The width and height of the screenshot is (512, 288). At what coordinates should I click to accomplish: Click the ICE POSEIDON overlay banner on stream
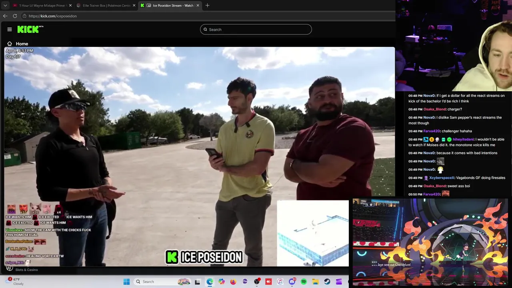tap(204, 257)
